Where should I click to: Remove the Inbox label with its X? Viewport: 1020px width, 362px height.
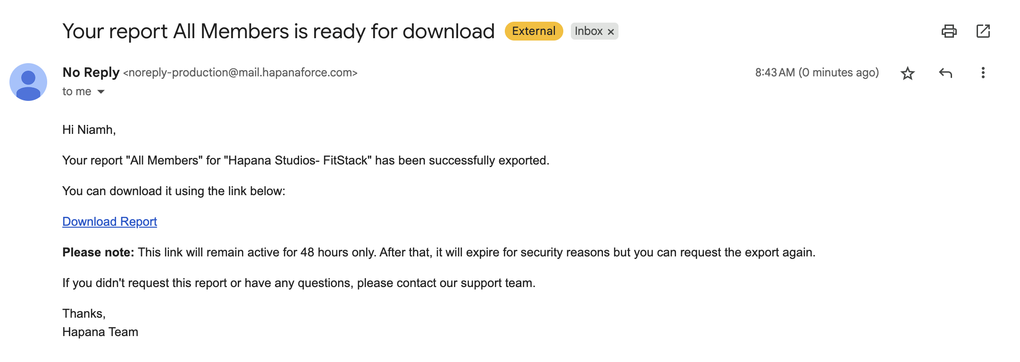pos(611,32)
